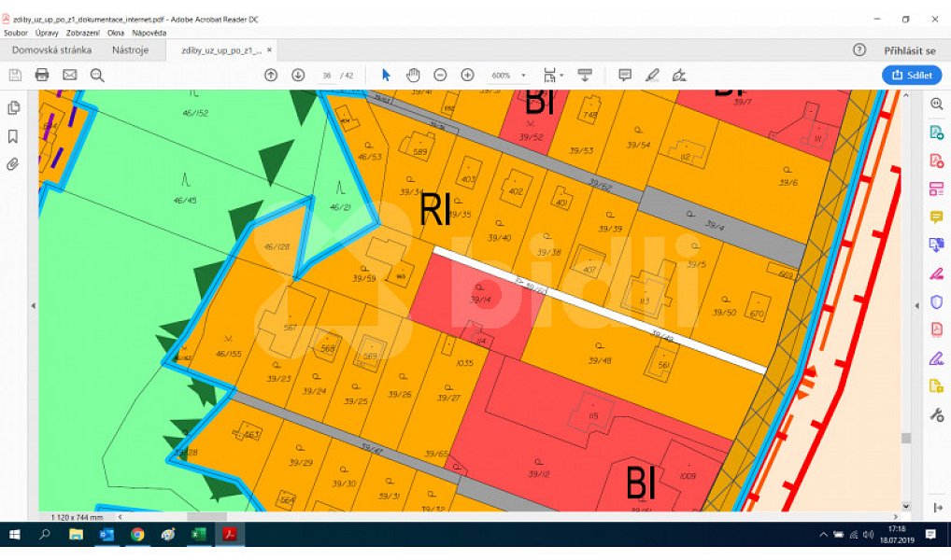The image size is (951, 560).
Task: Open the sign document tool
Action: [679, 76]
